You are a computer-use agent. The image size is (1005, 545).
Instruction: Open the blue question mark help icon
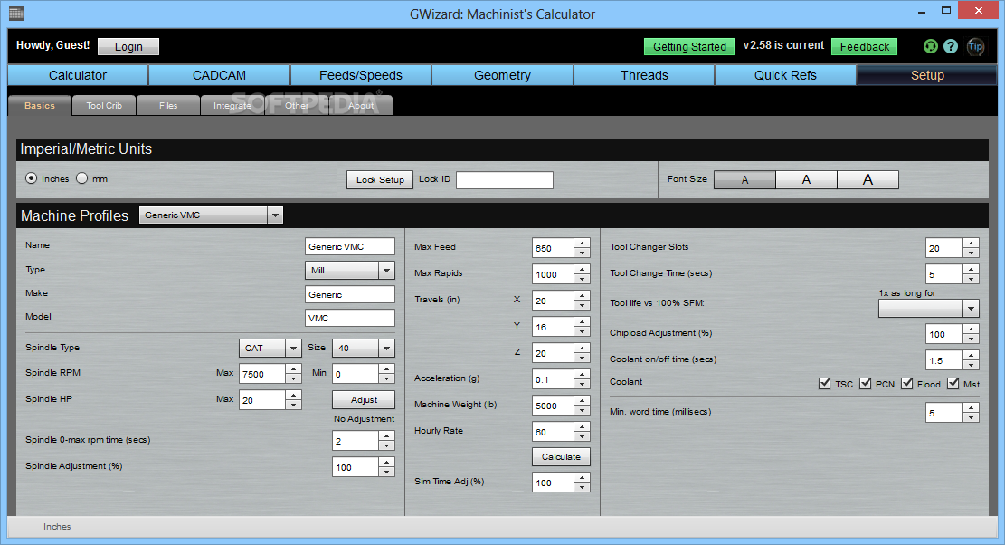(951, 46)
